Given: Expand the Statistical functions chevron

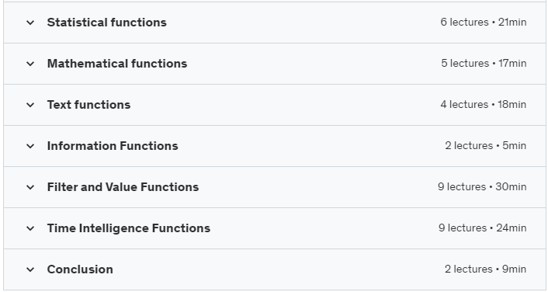Looking at the screenshot, I should [x=30, y=23].
